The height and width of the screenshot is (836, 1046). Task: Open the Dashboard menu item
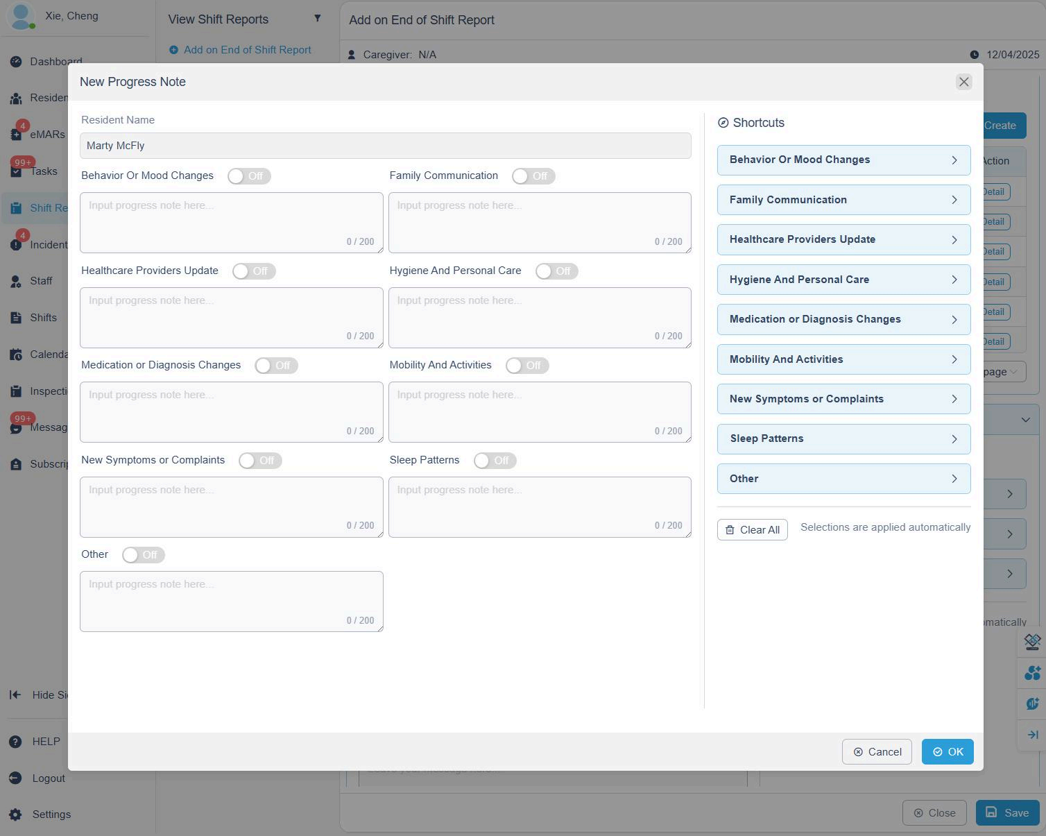point(55,62)
